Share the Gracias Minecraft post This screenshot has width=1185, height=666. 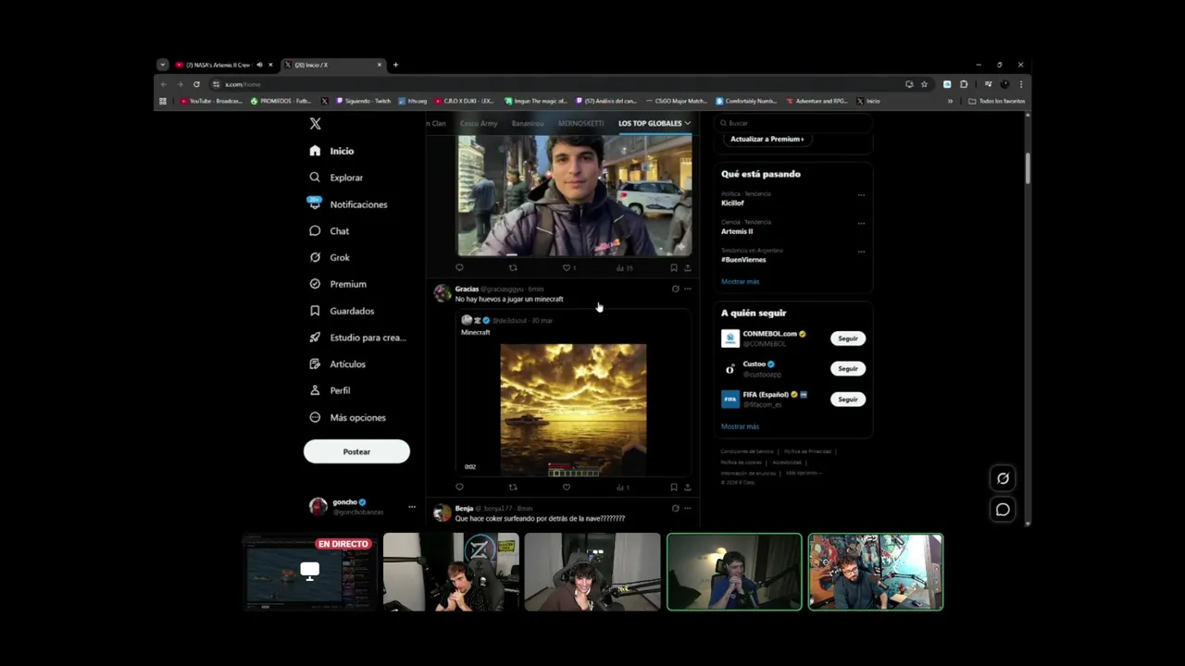point(687,487)
